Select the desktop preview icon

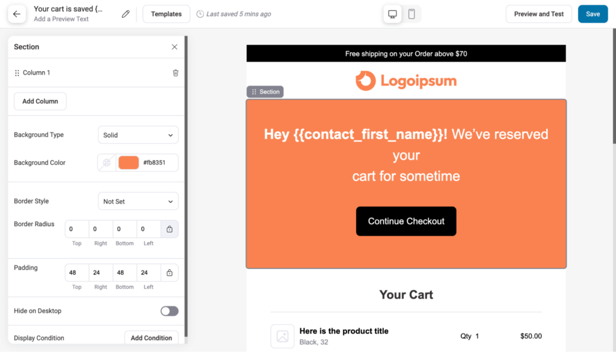(x=392, y=13)
